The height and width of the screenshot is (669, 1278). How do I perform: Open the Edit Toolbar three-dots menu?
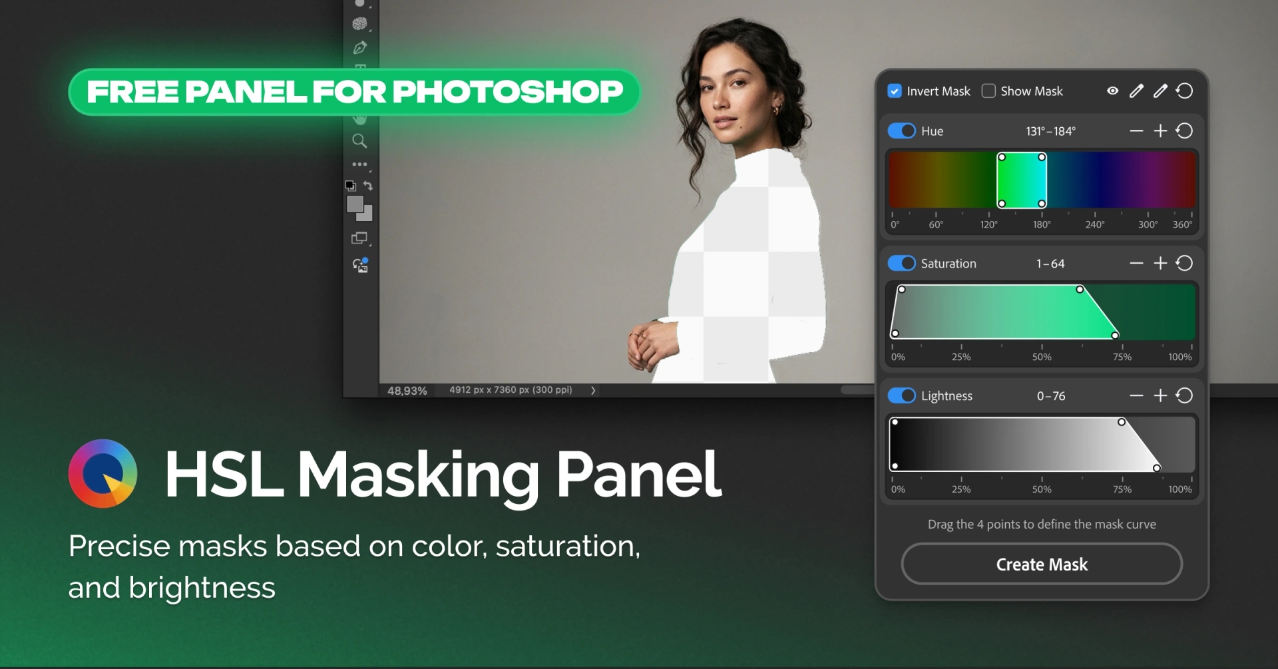click(x=360, y=164)
